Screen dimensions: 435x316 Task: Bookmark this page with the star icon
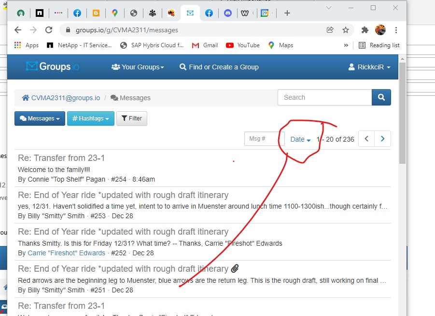(345, 30)
